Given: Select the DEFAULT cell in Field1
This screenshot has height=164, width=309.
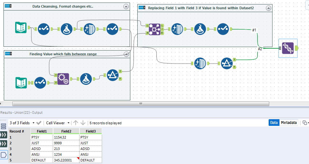Looking at the screenshot, I should pos(42,160).
